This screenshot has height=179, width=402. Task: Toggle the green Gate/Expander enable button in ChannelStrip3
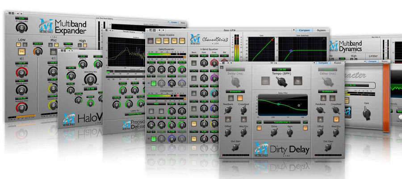pos(154,83)
